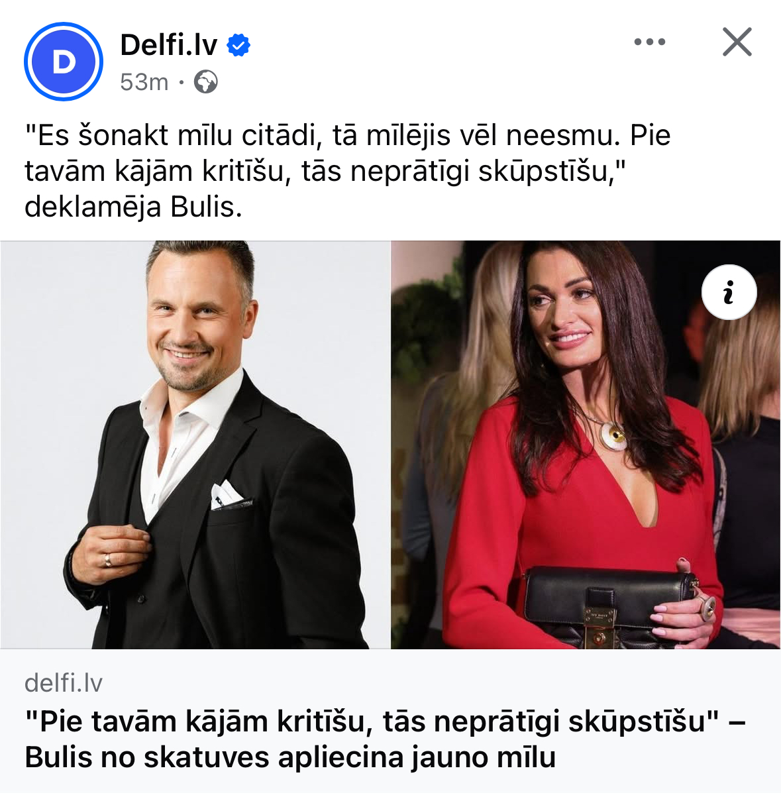The height and width of the screenshot is (801, 781).
Task: Open the left photo of man in black suit
Action: click(195, 445)
